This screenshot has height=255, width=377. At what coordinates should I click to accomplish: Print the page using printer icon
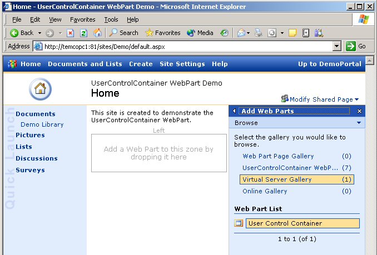(259, 33)
